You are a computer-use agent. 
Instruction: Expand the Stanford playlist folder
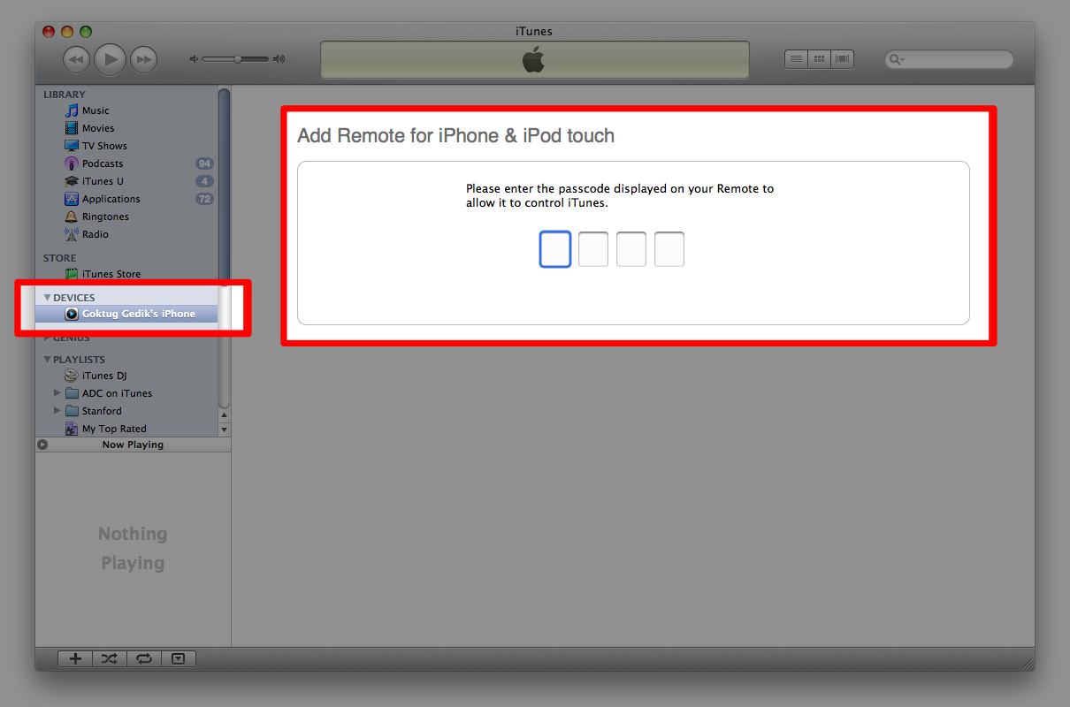pyautogui.click(x=57, y=411)
